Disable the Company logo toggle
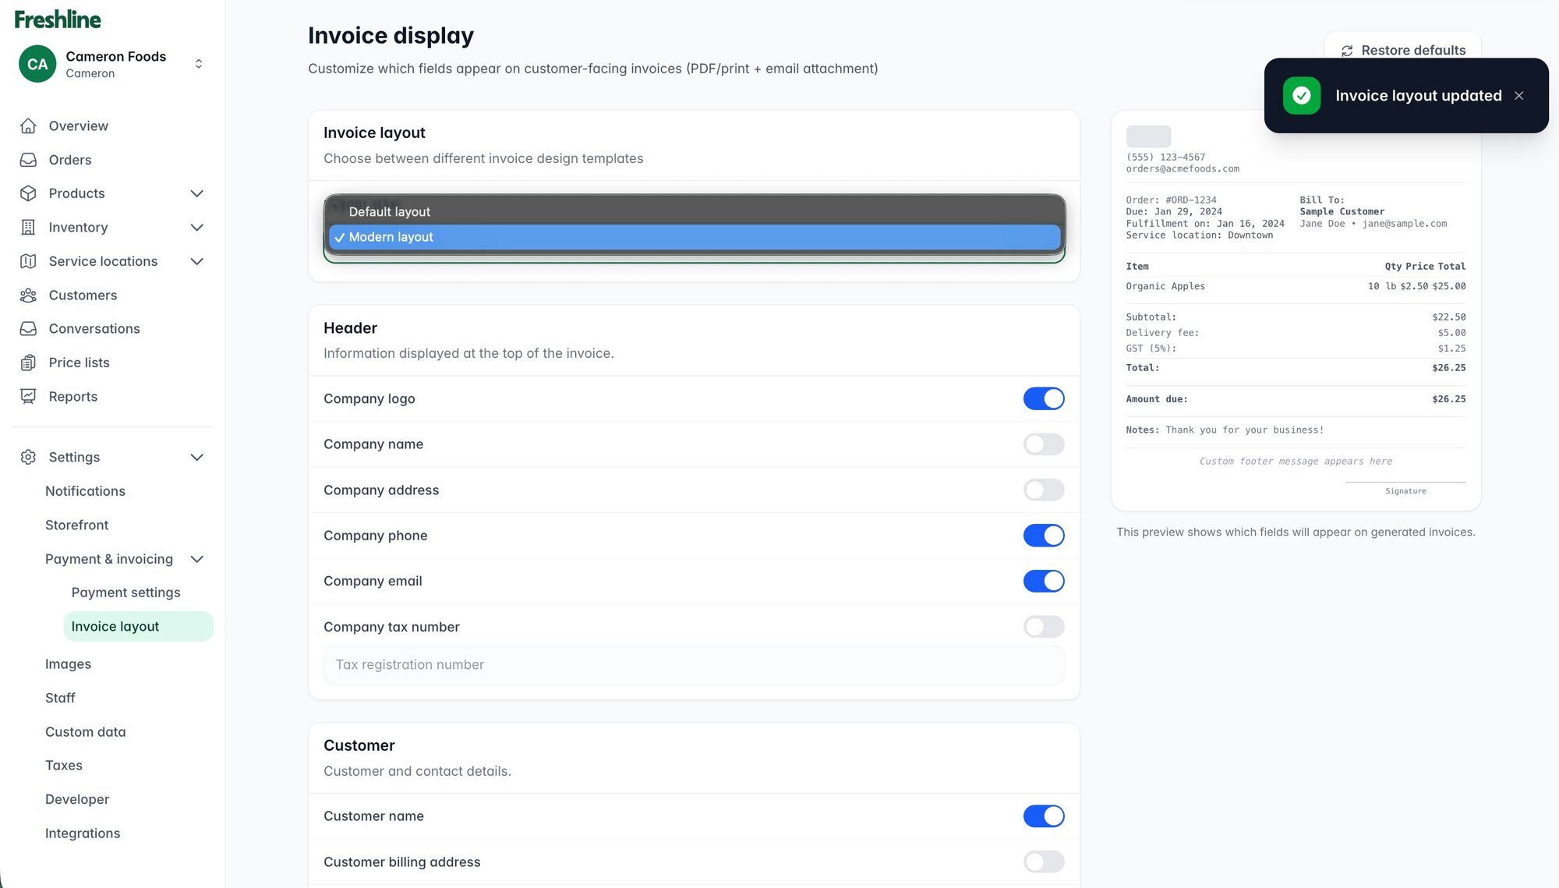Screen dimensions: 1559x888 pyautogui.click(x=1043, y=398)
